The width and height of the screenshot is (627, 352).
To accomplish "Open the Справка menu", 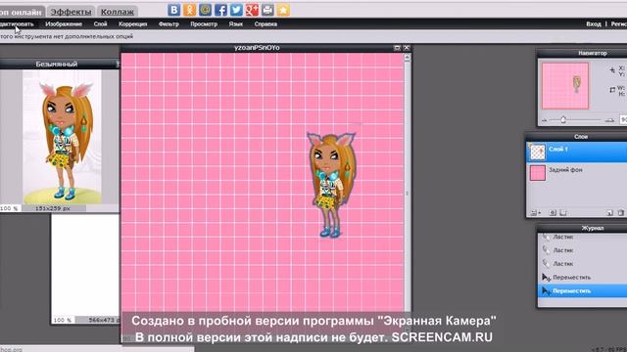I will pos(265,23).
